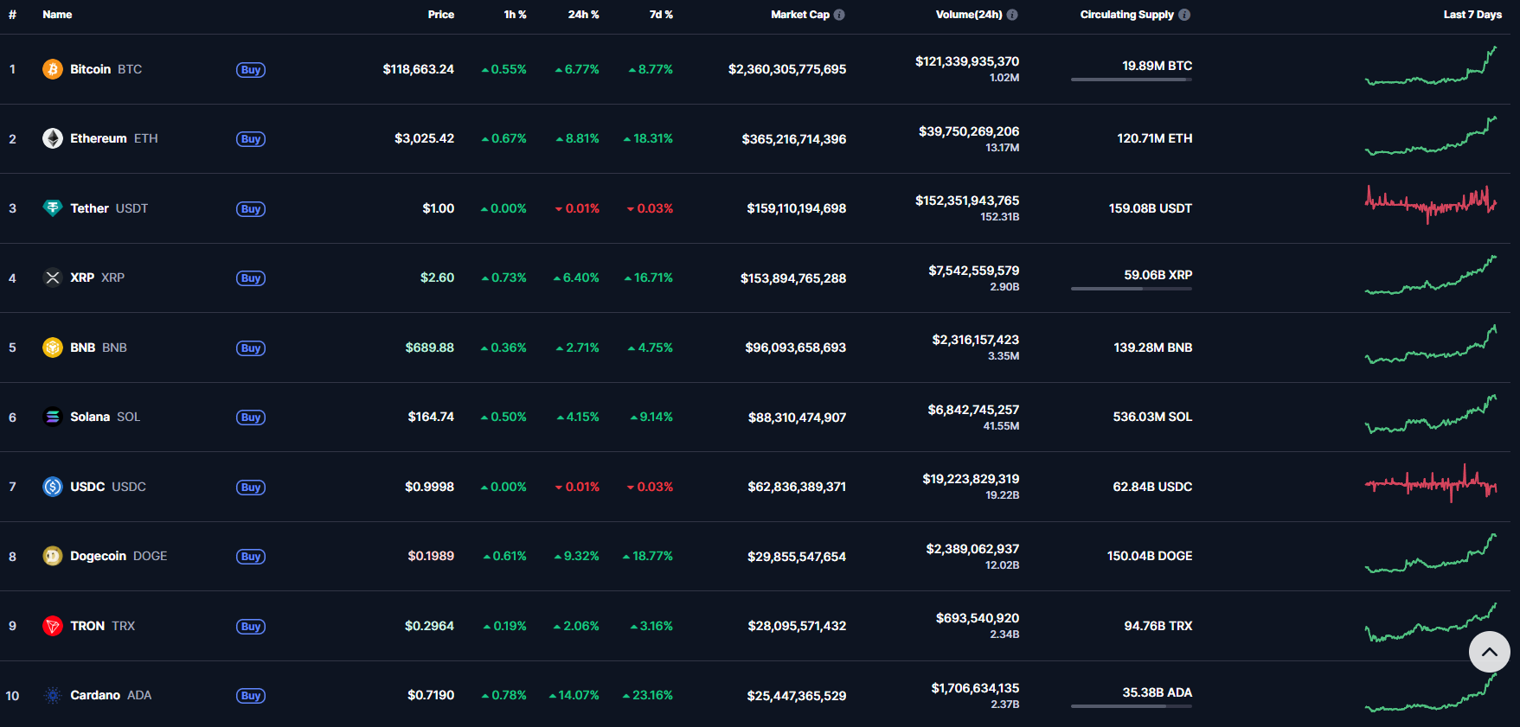Click Cardano 7d change 23.16%
The height and width of the screenshot is (727, 1520).
click(648, 695)
